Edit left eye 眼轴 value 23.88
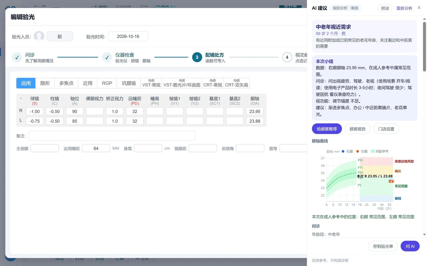This screenshot has width=427, height=266. pos(255,121)
